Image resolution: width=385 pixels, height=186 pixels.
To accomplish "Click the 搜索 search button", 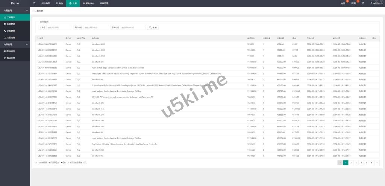I will (x=153, y=27).
